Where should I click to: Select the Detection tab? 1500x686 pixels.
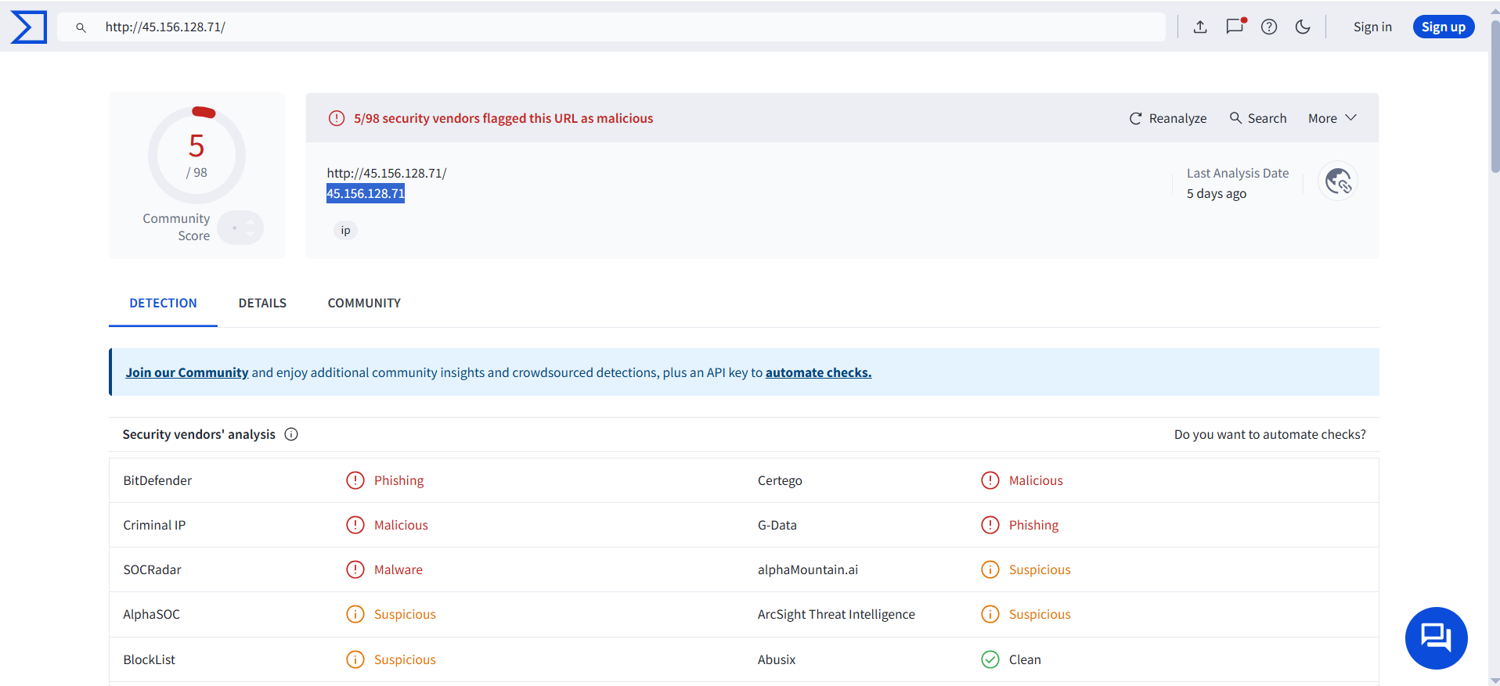pos(163,303)
